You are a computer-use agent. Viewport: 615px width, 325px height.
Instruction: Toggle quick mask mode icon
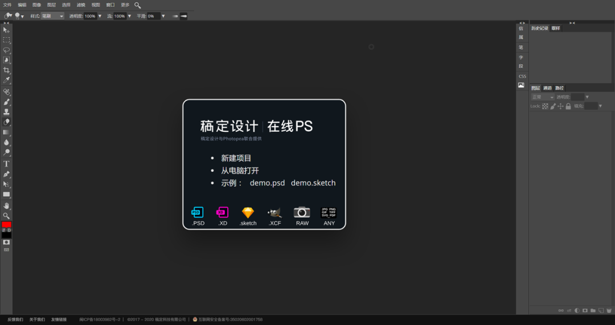(x=6, y=243)
